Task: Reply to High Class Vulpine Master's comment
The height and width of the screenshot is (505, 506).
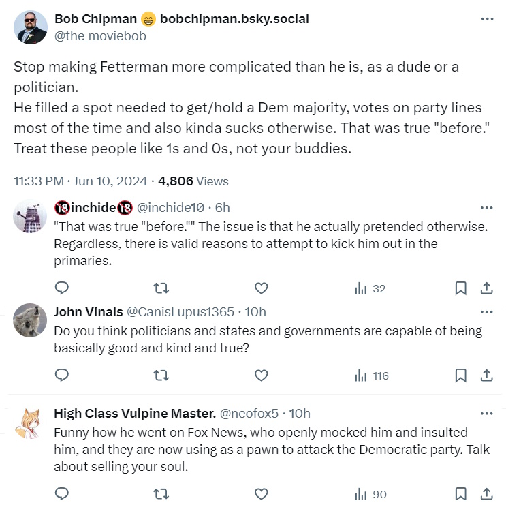Action: coord(62,493)
